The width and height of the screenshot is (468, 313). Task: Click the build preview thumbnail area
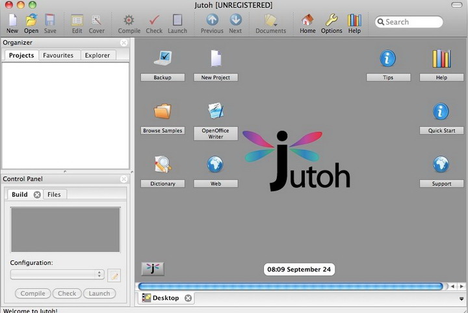(x=66, y=230)
